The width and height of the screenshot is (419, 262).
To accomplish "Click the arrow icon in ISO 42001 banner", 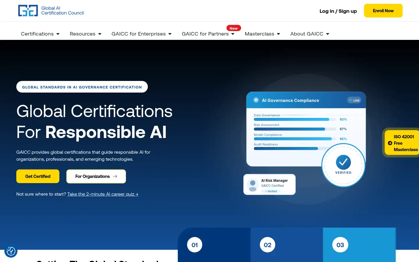I will (x=390, y=143).
